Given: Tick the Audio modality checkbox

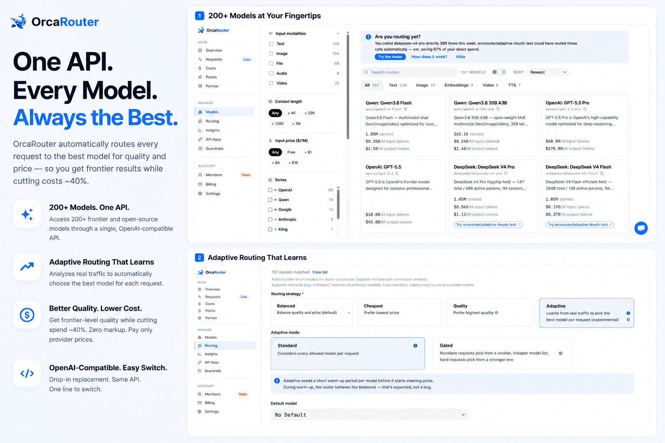Looking at the screenshot, I should tap(271, 74).
